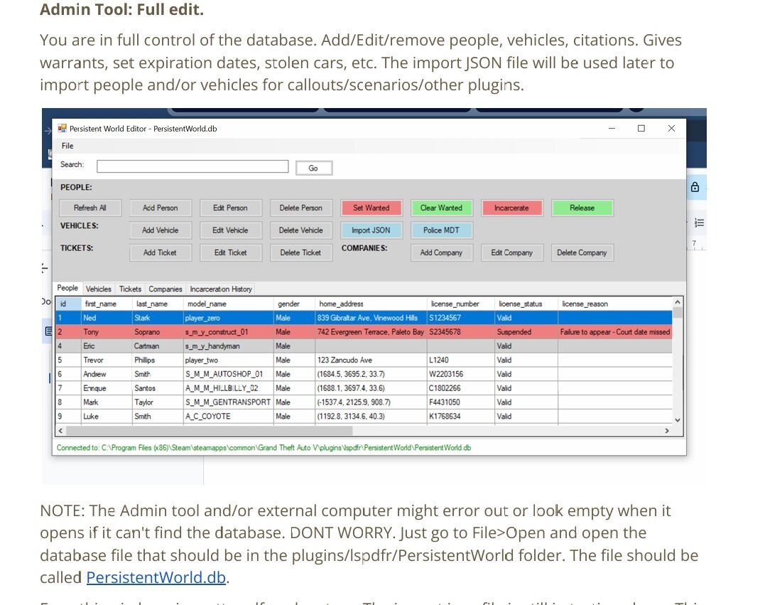The image size is (765, 605).
Task: Click the horizontal scrollbar right arrow
Action: click(666, 431)
